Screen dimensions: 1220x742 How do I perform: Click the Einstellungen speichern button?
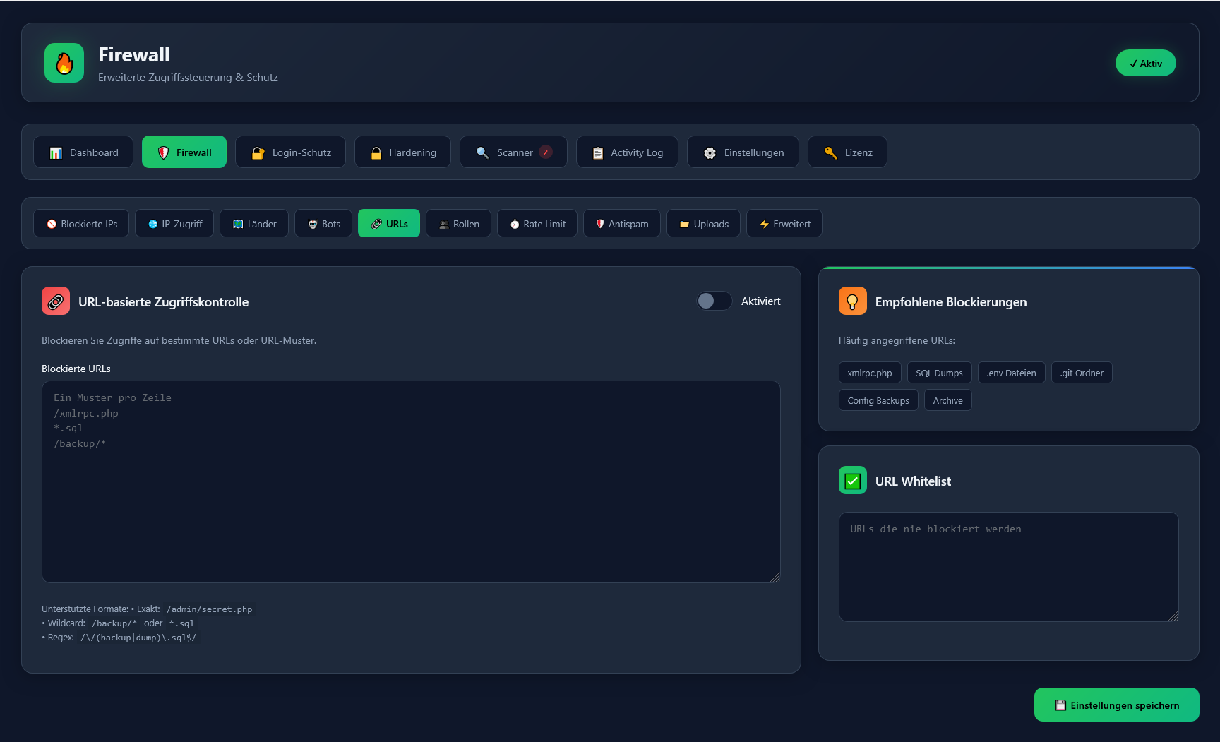[1116, 705]
